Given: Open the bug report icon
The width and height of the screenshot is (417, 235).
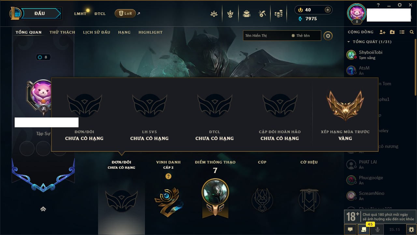Looking at the screenshot, I should [411, 229].
